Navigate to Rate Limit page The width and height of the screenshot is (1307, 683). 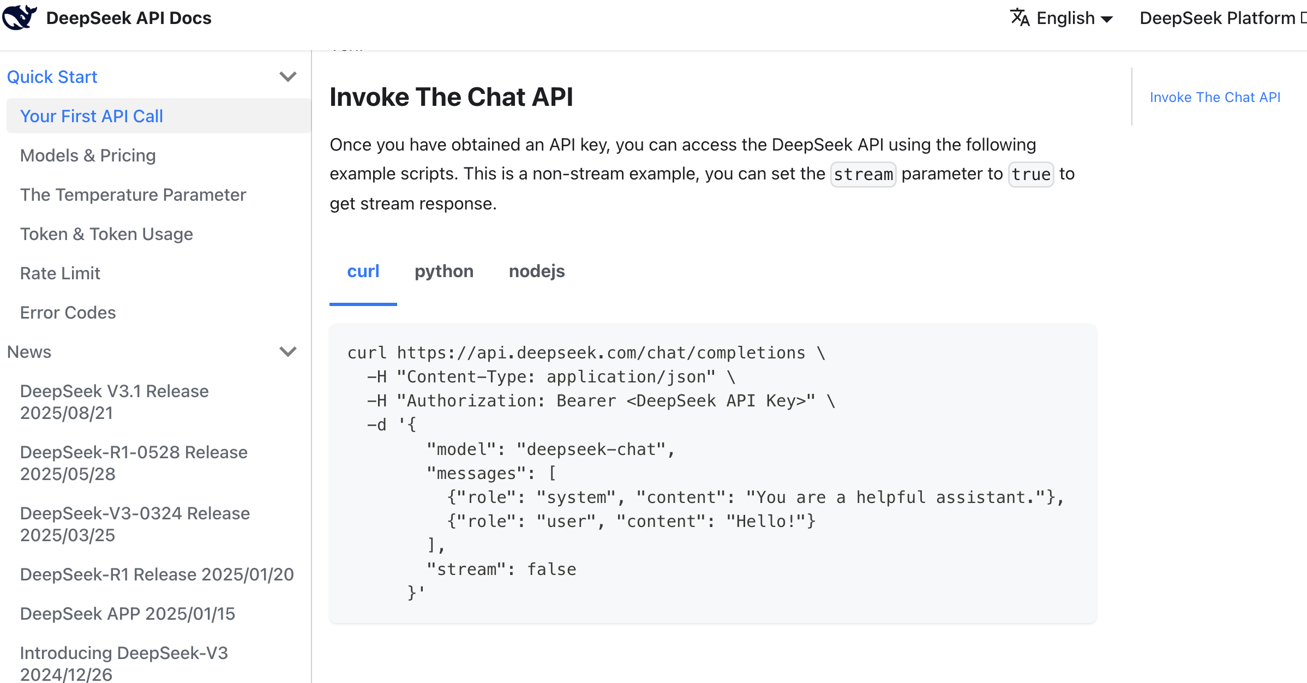click(x=60, y=273)
